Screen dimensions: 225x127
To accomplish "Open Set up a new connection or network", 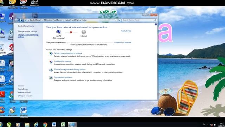I will point(68,53).
